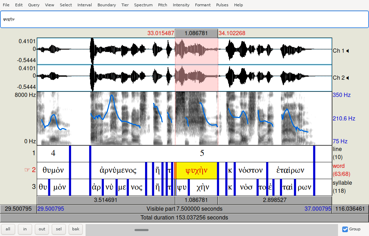Select the word interval ἀρνύμενος
369x236 pixels.
coord(118,171)
